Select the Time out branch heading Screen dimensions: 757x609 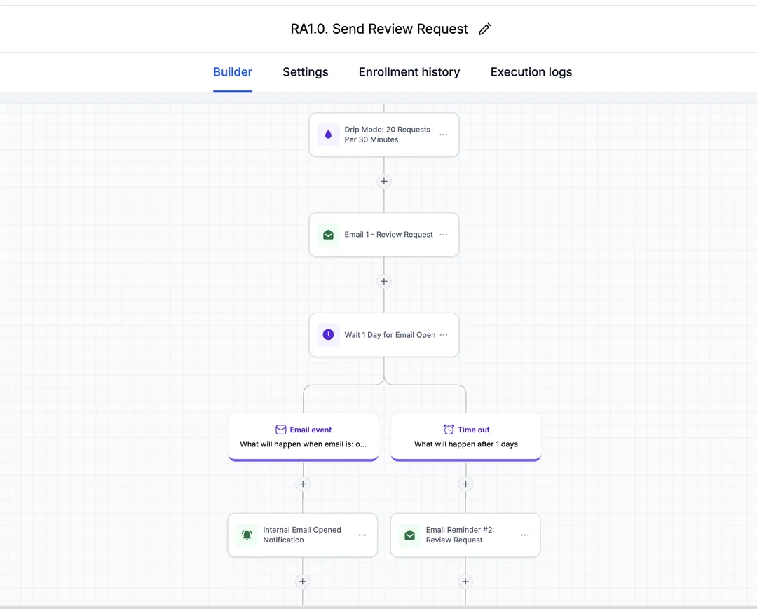coord(474,430)
